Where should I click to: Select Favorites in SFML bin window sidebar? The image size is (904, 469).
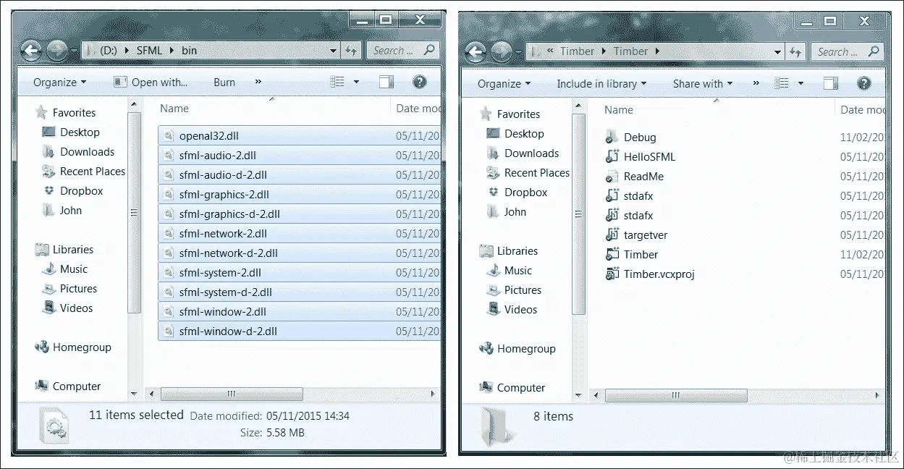pos(74,113)
